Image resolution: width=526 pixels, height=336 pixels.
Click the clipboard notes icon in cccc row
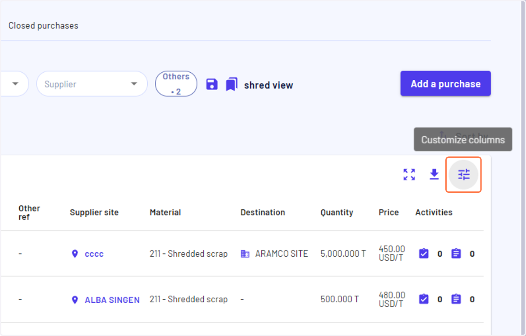pyautogui.click(x=456, y=254)
